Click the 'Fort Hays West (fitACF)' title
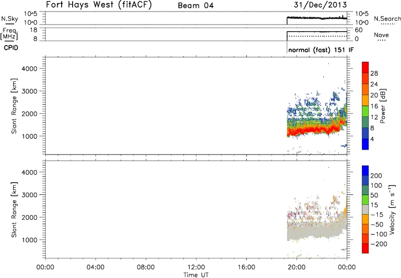This screenshot has width=401, height=278. tap(99, 5)
